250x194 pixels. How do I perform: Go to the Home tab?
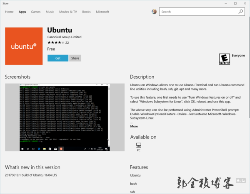pos(9,12)
